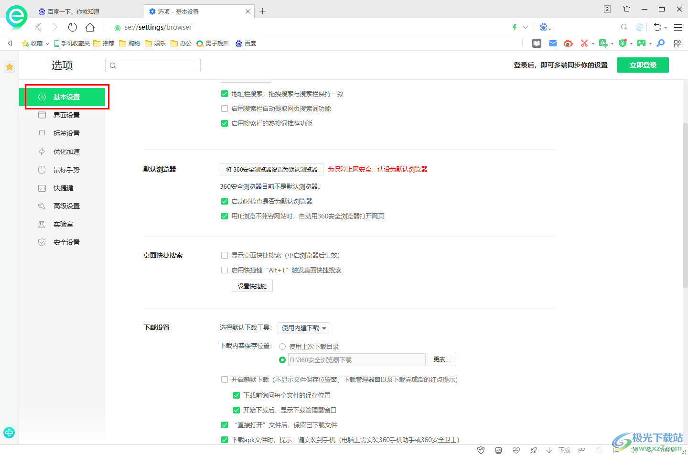
Task: Open the 推荐 bookmark folder
Action: coord(104,43)
